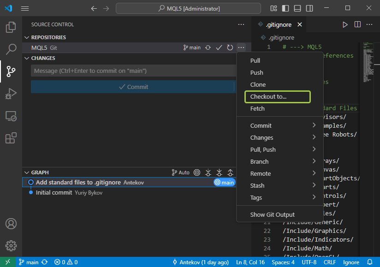Open the Search view in activity bar
The width and height of the screenshot is (380, 267).
11,49
